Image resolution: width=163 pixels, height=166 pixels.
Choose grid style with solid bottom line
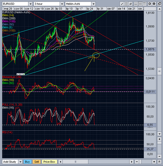pyautogui.click(x=136, y=4)
